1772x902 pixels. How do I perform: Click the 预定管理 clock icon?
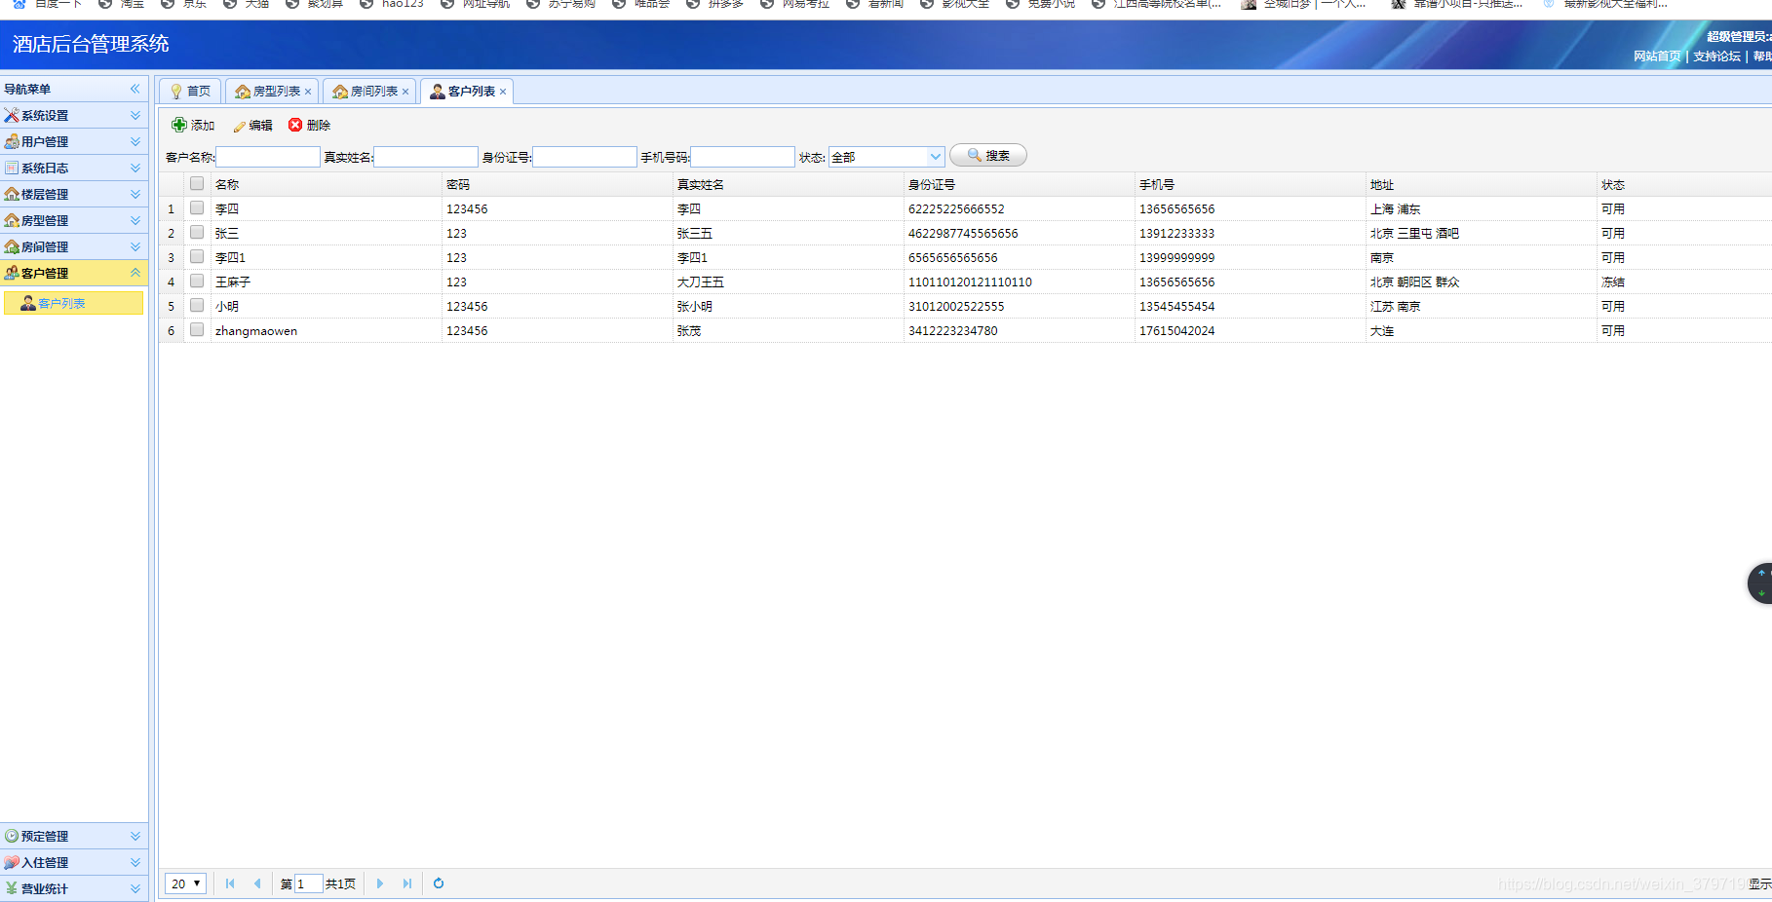point(12,836)
